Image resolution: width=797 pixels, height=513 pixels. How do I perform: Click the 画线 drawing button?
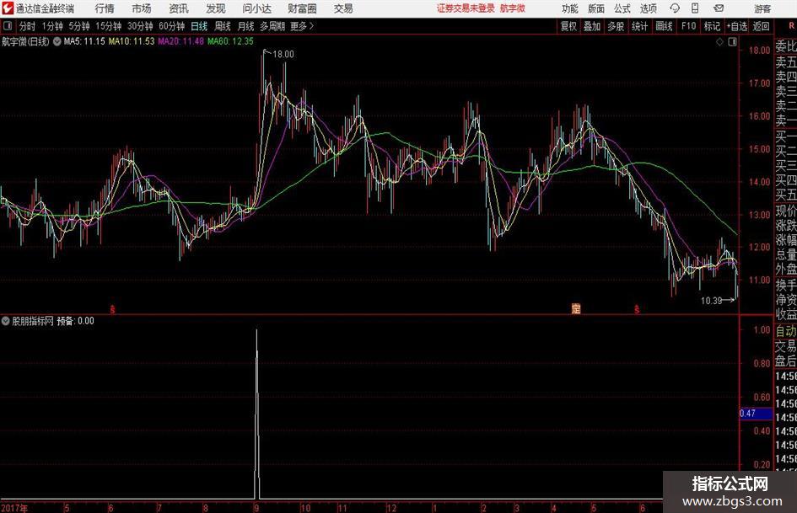664,26
